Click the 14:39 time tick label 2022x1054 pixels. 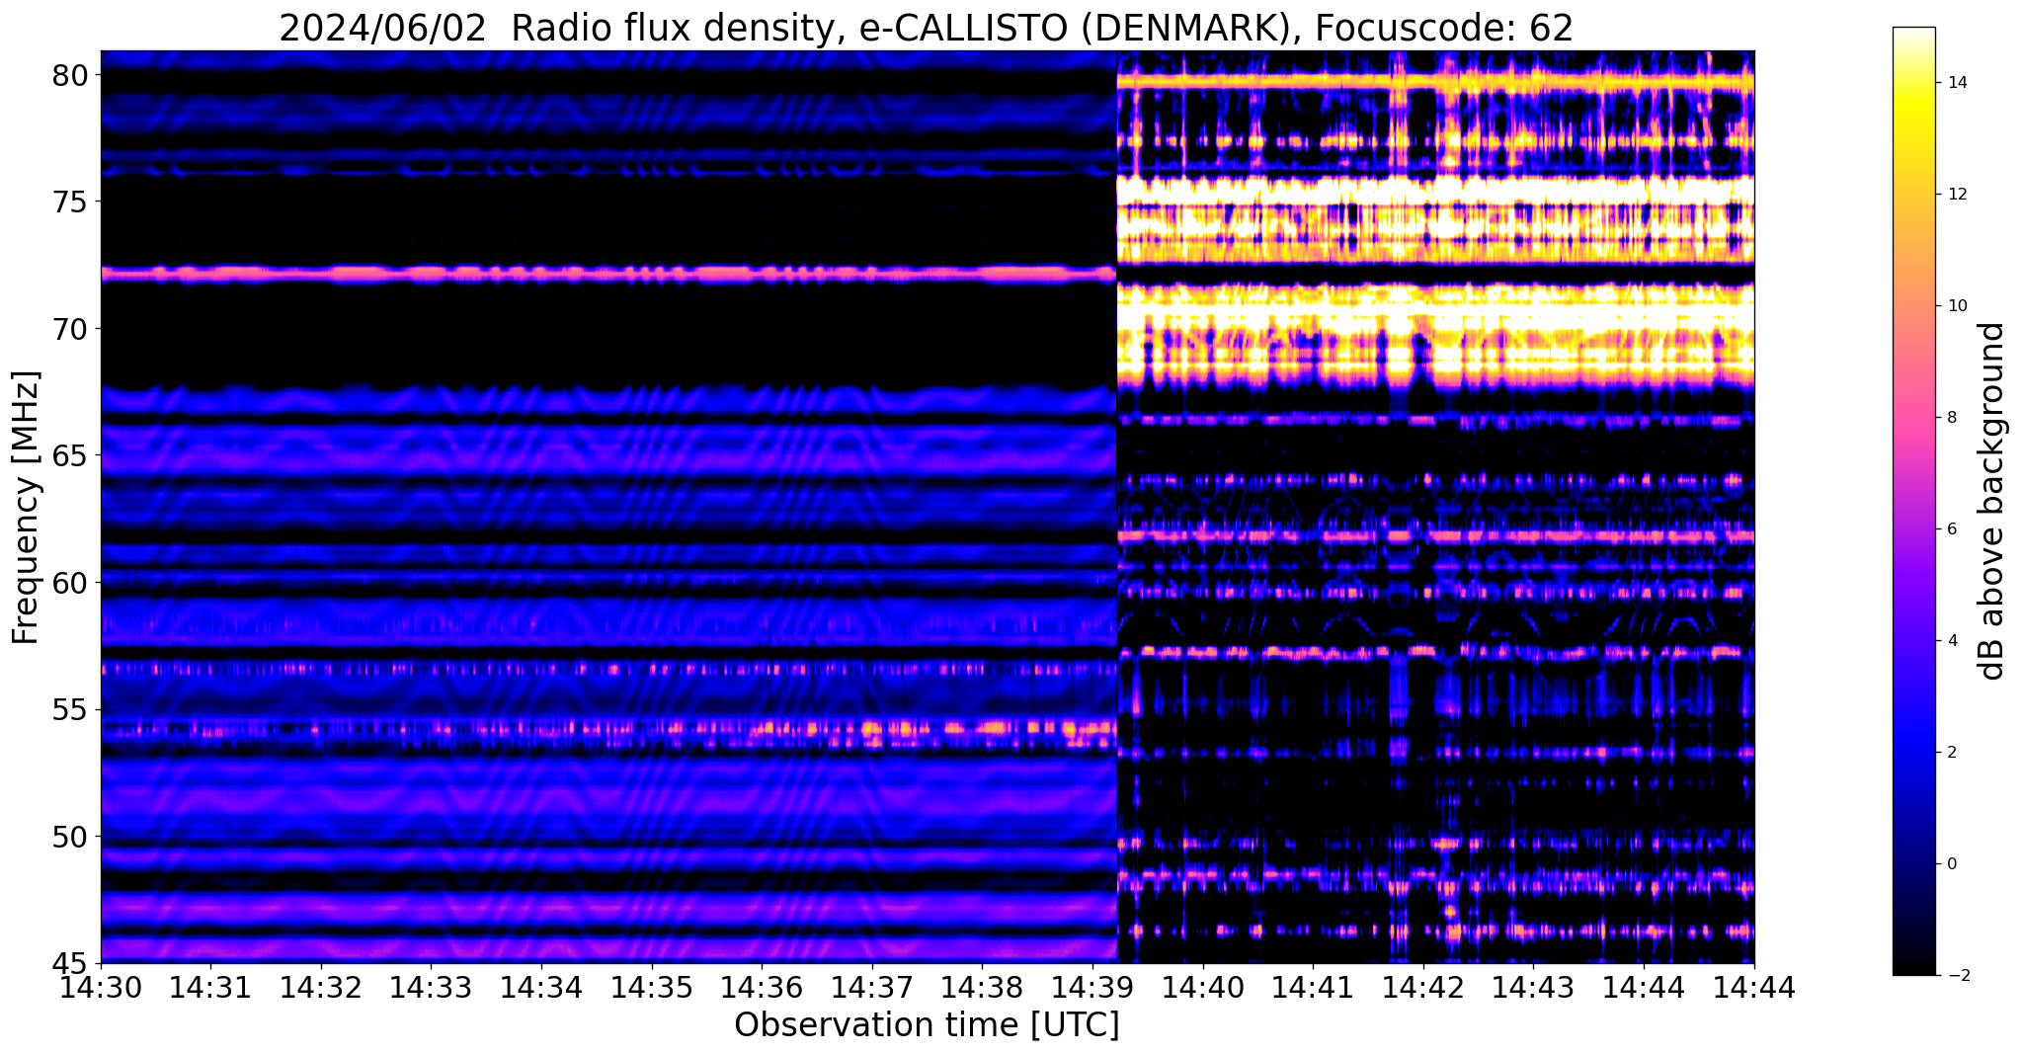click(x=1093, y=987)
